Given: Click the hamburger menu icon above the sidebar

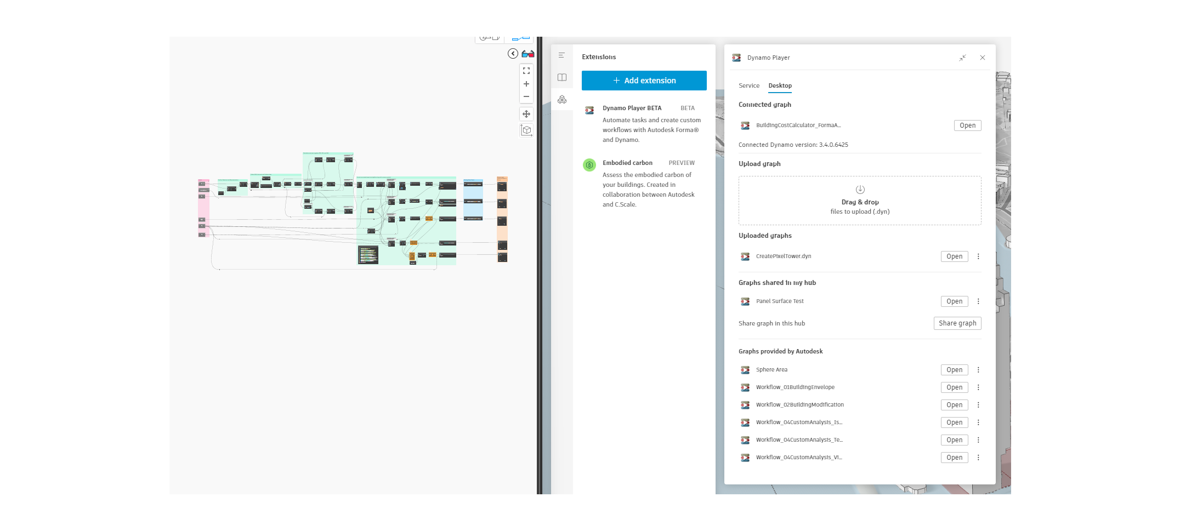Looking at the screenshot, I should 562,55.
